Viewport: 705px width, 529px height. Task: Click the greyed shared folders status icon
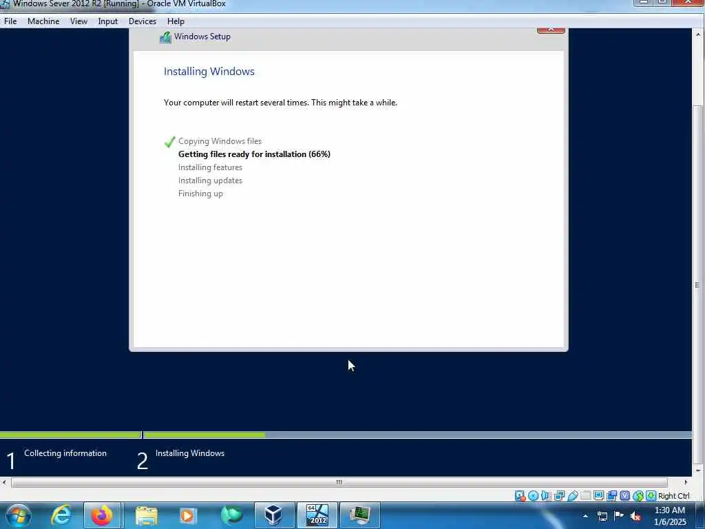pos(585,496)
